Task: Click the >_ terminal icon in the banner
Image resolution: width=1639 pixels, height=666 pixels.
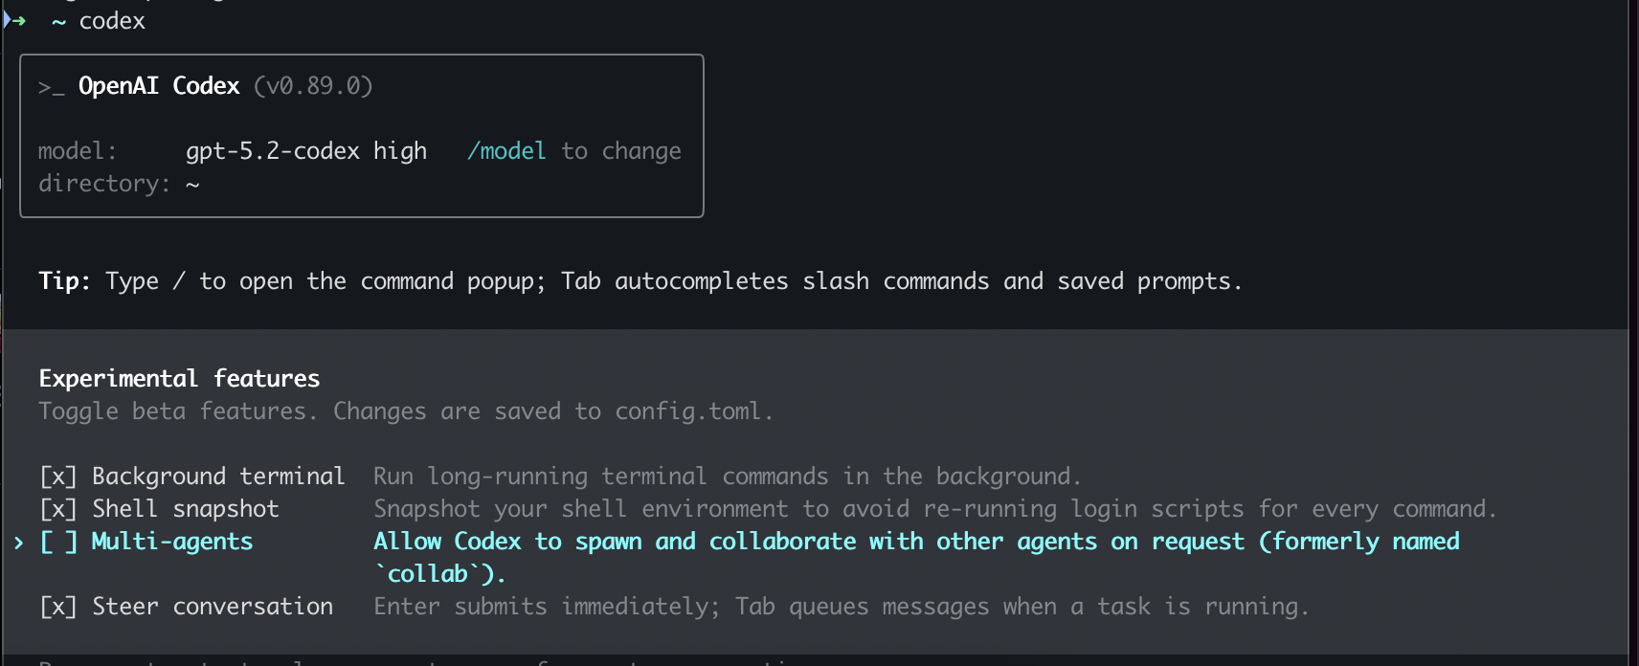Action: [x=49, y=85]
